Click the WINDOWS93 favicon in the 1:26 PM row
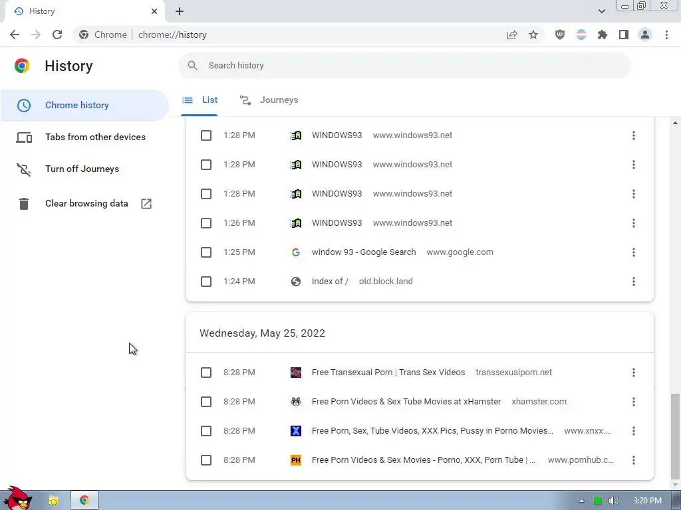The width and height of the screenshot is (681, 510). pyautogui.click(x=296, y=223)
